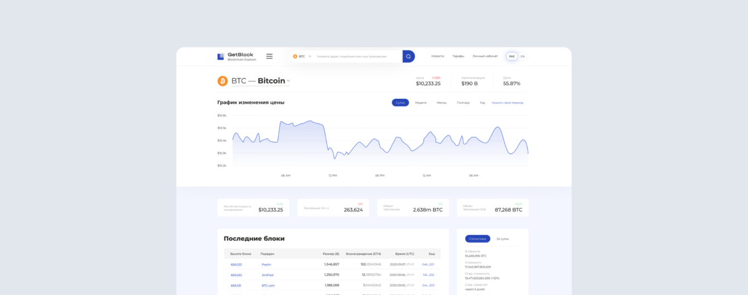This screenshot has height=295, width=748.
Task: Open the Тарифы page
Action: pos(458,56)
